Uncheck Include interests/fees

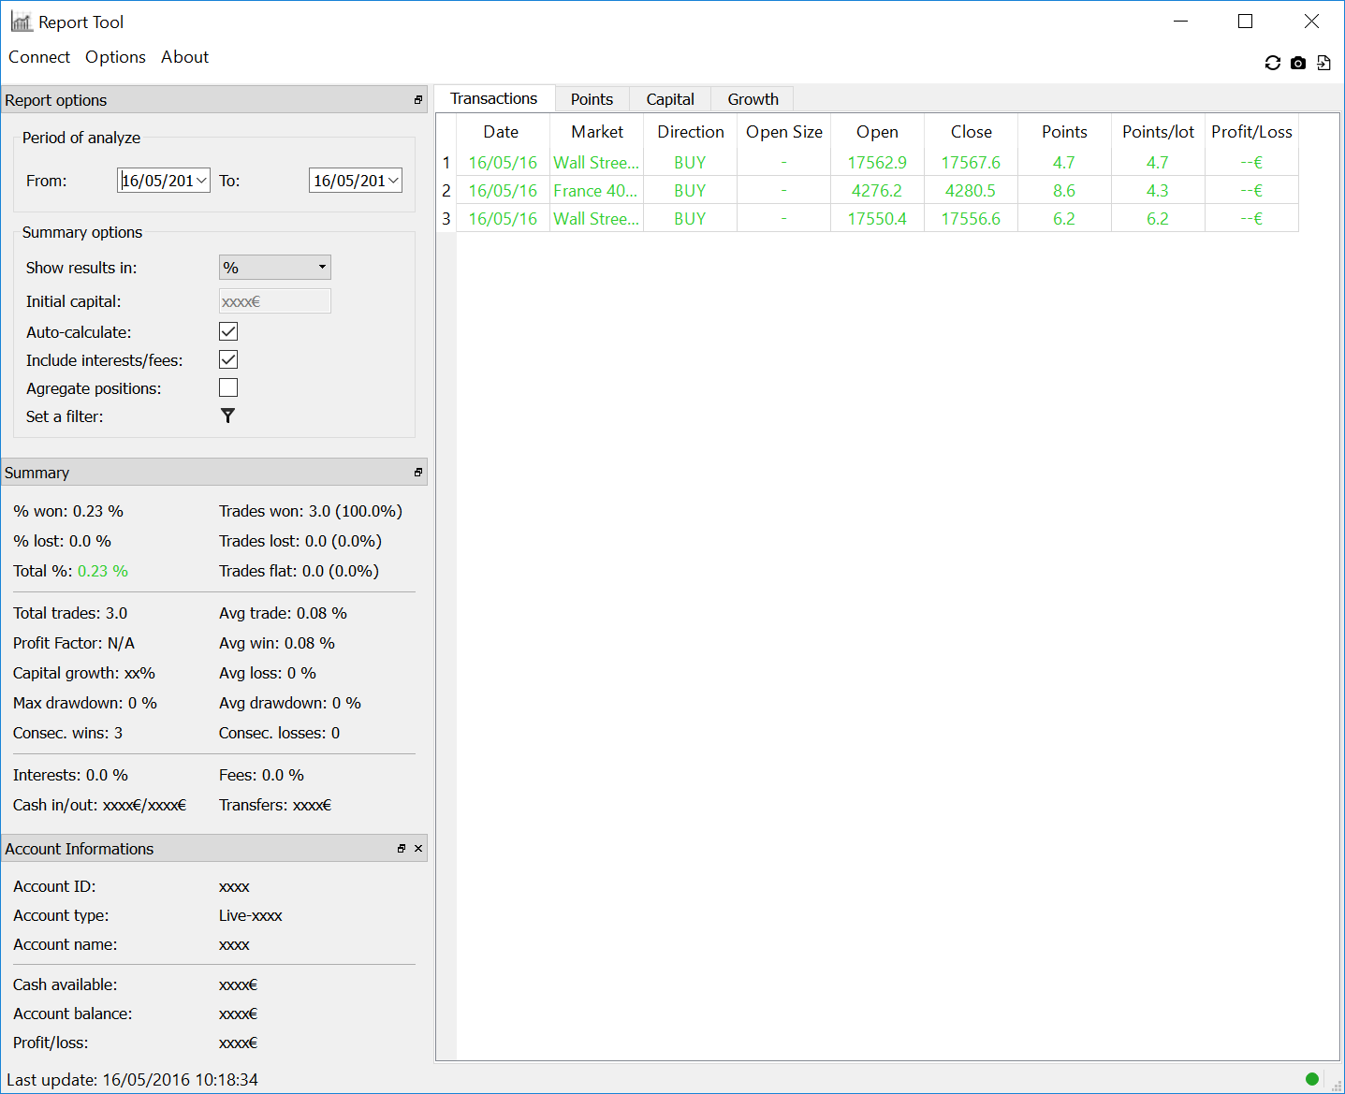tap(228, 359)
